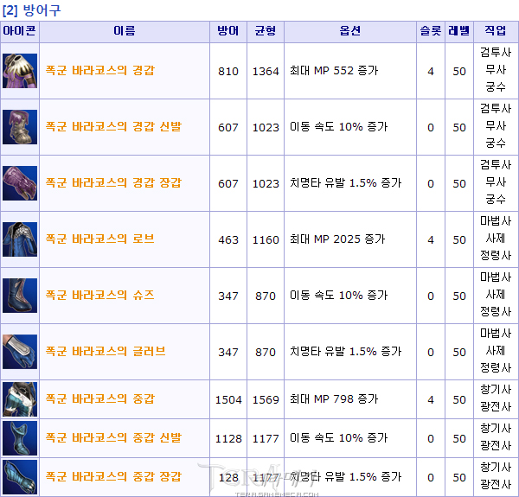Select the balance value 1569
This screenshot has width=519, height=497.
coord(266,400)
